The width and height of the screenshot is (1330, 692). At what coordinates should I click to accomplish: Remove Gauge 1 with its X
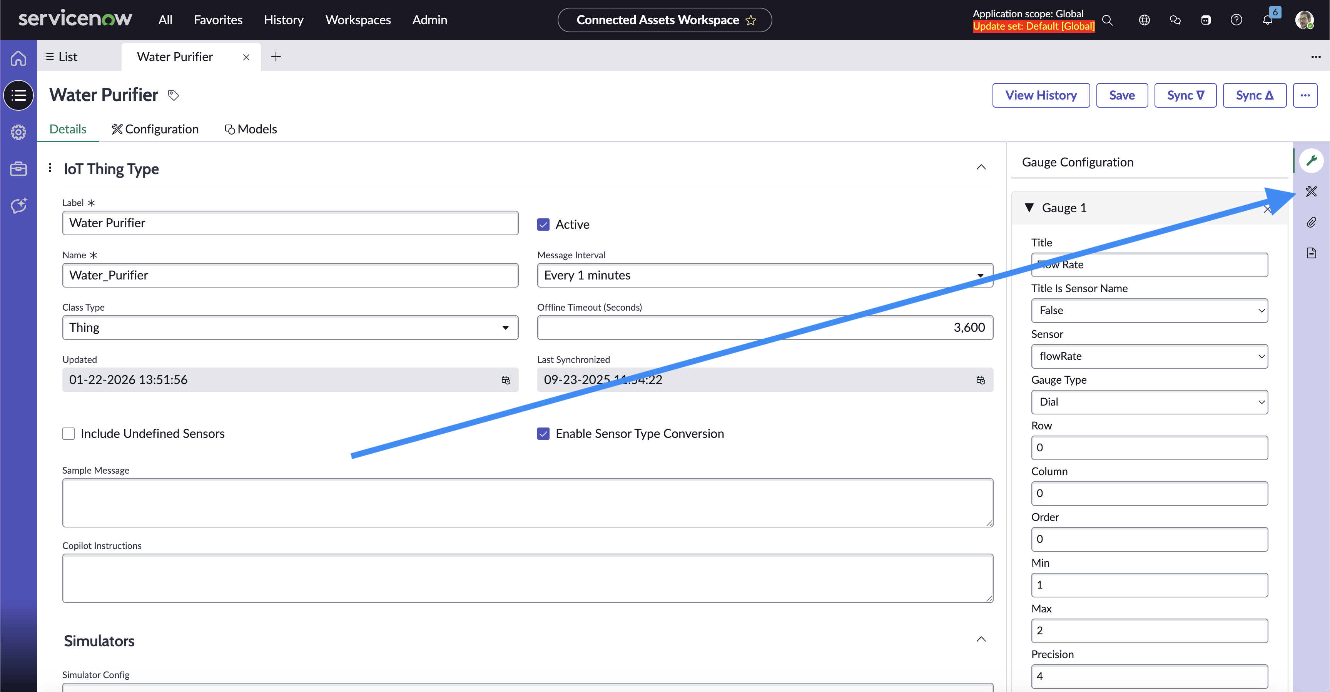pos(1267,209)
